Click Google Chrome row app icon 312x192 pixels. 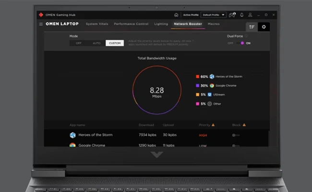click(72, 145)
